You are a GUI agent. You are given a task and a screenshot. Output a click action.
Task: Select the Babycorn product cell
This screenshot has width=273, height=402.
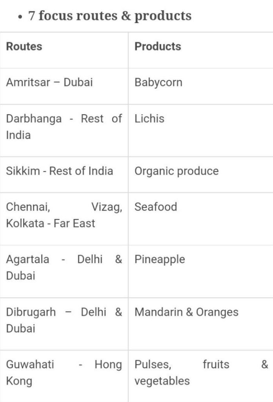point(158,82)
